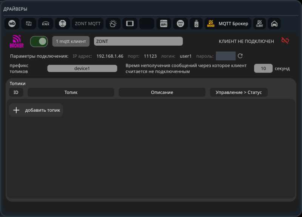Click 'Управление > Статус' column header
The height and width of the screenshot is (217, 302).
[239, 92]
